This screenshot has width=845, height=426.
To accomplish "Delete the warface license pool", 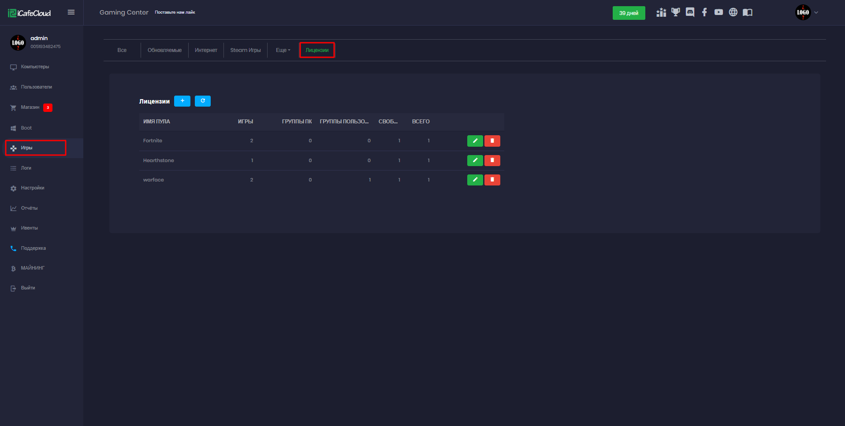I will tap(492, 180).
